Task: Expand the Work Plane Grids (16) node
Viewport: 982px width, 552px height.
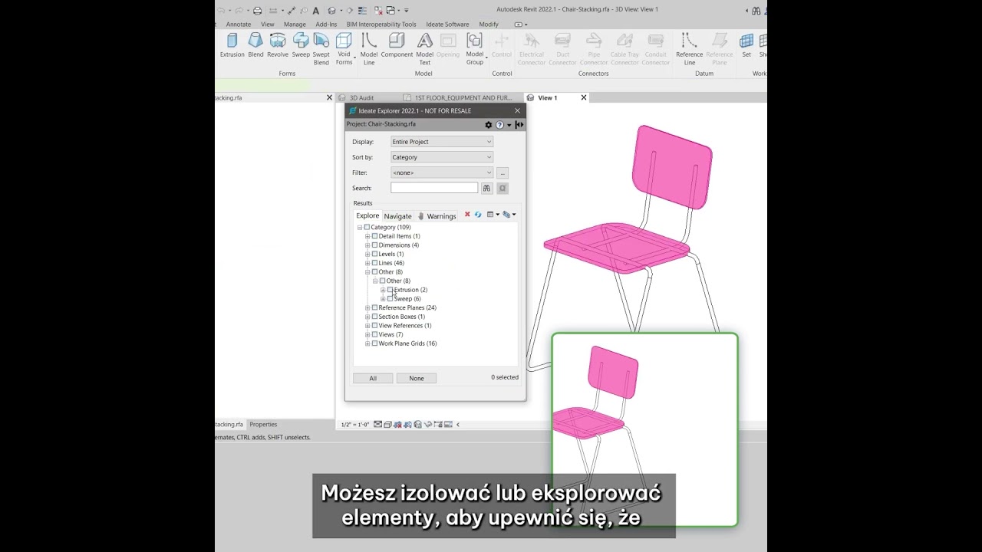Action: (367, 343)
